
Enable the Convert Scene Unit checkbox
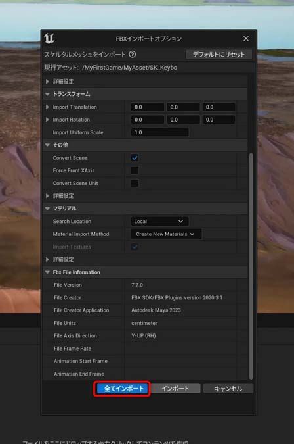135,184
